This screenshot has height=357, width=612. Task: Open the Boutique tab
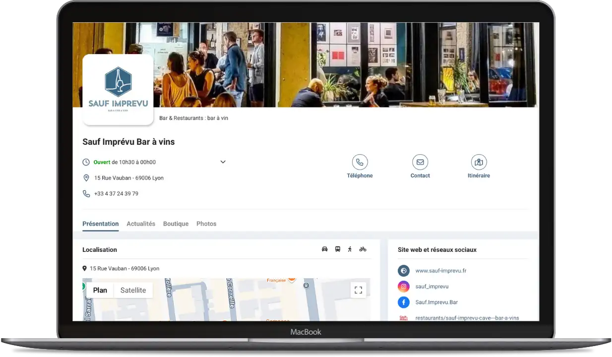[176, 224]
